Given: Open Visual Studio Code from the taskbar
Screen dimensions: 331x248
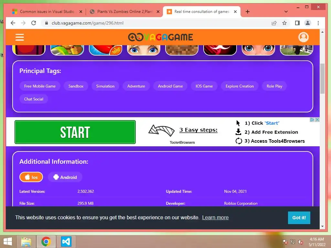Looking at the screenshot, I should pos(66,242).
